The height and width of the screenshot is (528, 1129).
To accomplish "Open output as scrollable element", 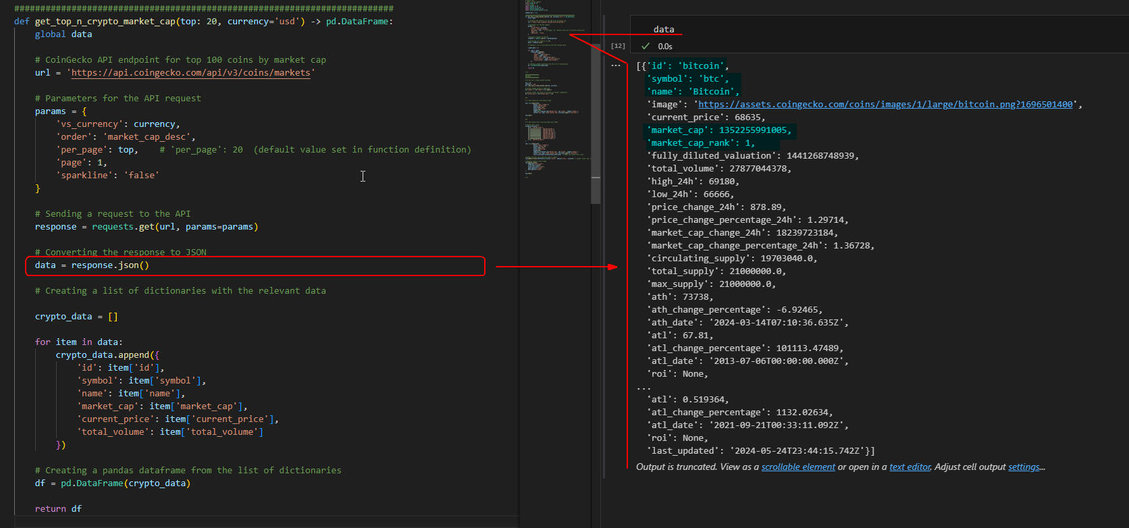I will (798, 467).
